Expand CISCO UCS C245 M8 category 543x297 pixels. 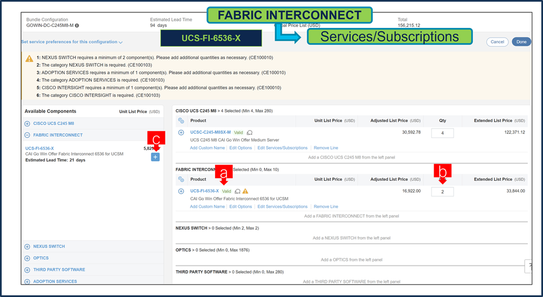pos(27,123)
